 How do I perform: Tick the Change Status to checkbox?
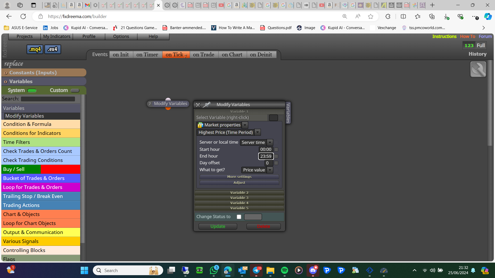(239, 217)
